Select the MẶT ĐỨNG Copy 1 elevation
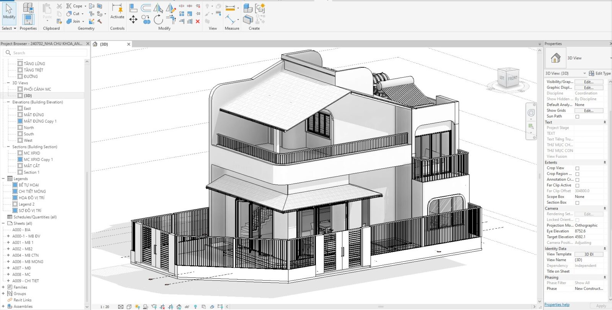 coord(40,121)
